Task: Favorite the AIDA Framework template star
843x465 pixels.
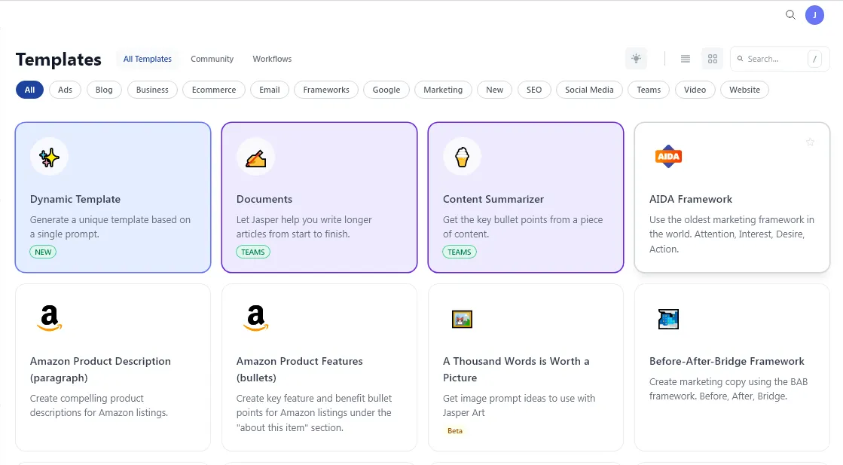Action: [x=811, y=142]
